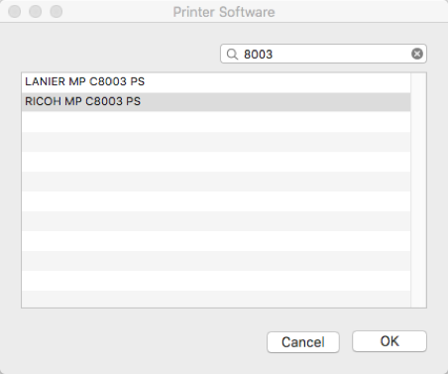Image resolution: width=448 pixels, height=374 pixels.
Task: Click the magnifying glass search icon
Action: click(232, 54)
